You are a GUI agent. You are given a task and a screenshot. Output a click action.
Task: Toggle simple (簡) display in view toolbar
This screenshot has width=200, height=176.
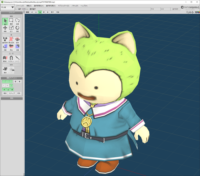pos(44,12)
